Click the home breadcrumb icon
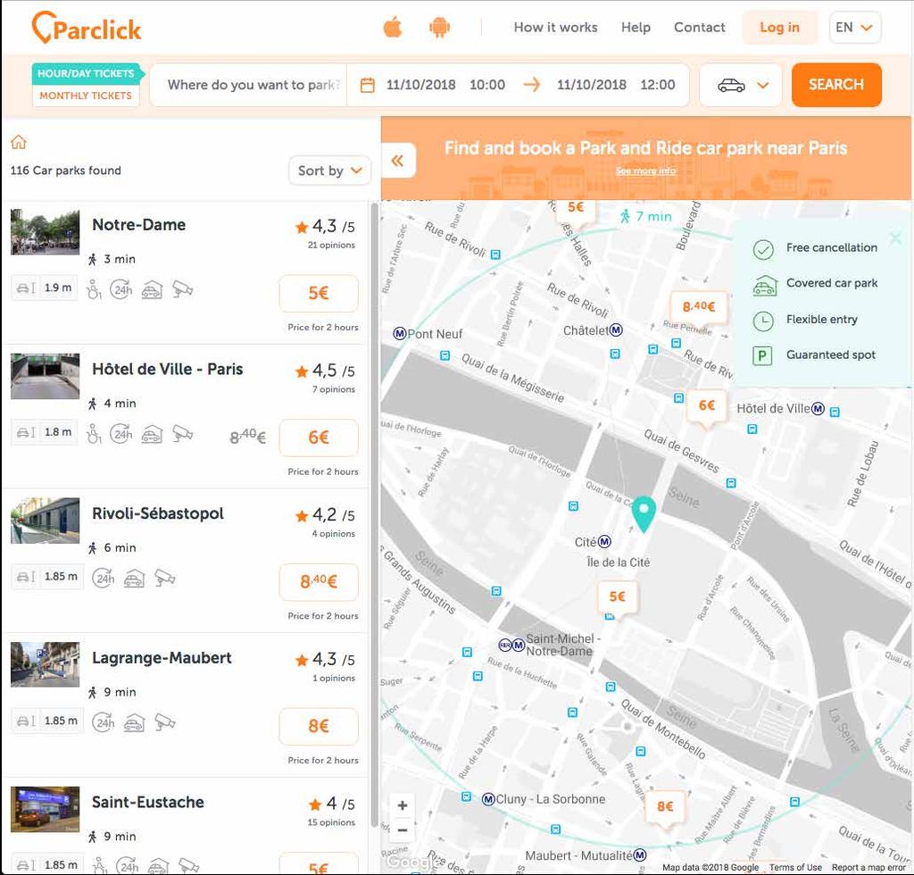The image size is (914, 875). (19, 142)
